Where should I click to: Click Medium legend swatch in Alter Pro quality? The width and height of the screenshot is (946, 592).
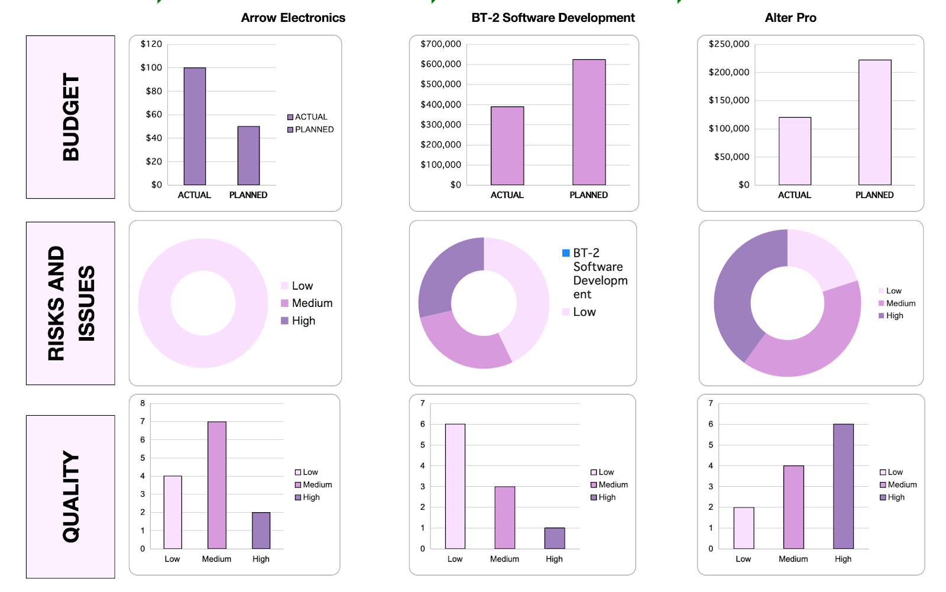(883, 485)
